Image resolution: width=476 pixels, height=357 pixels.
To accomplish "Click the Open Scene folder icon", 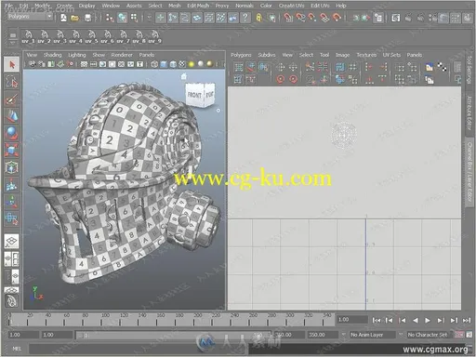I will coord(74,18).
